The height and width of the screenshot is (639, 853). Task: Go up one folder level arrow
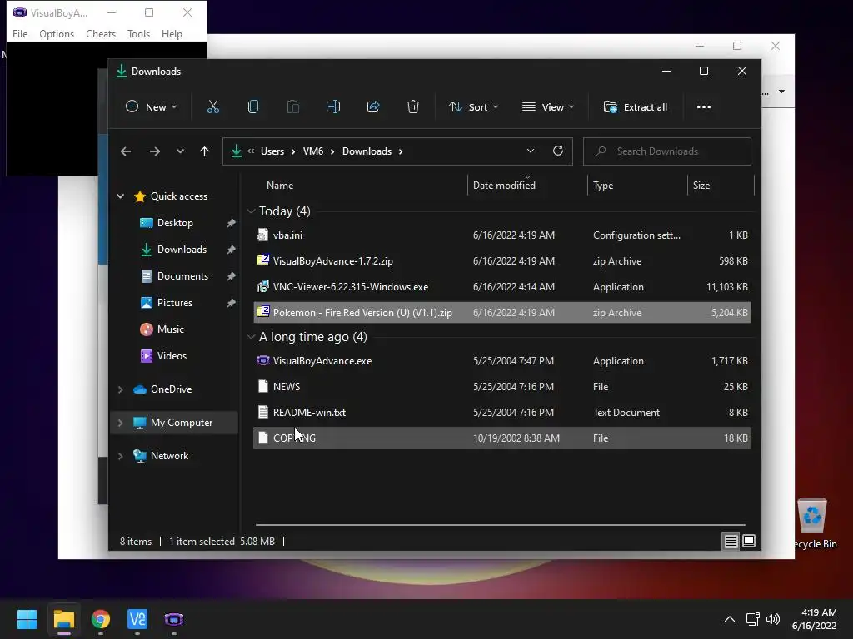coord(204,151)
